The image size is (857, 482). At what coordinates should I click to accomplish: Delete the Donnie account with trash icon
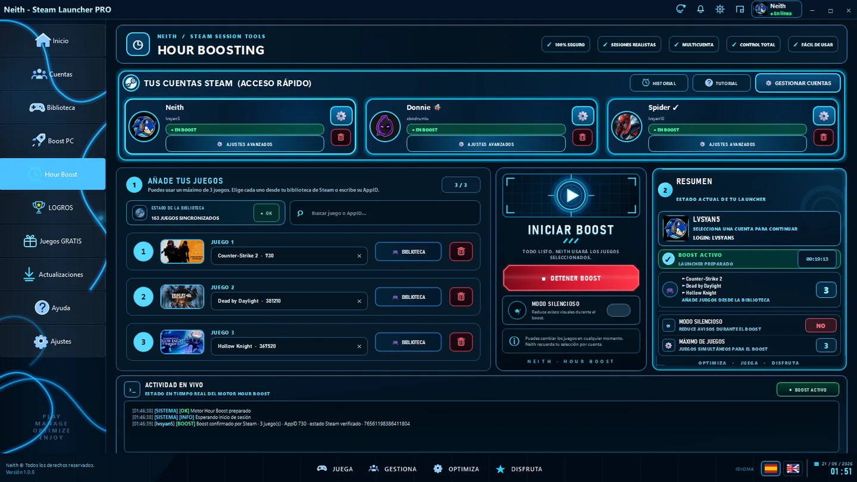click(x=583, y=137)
